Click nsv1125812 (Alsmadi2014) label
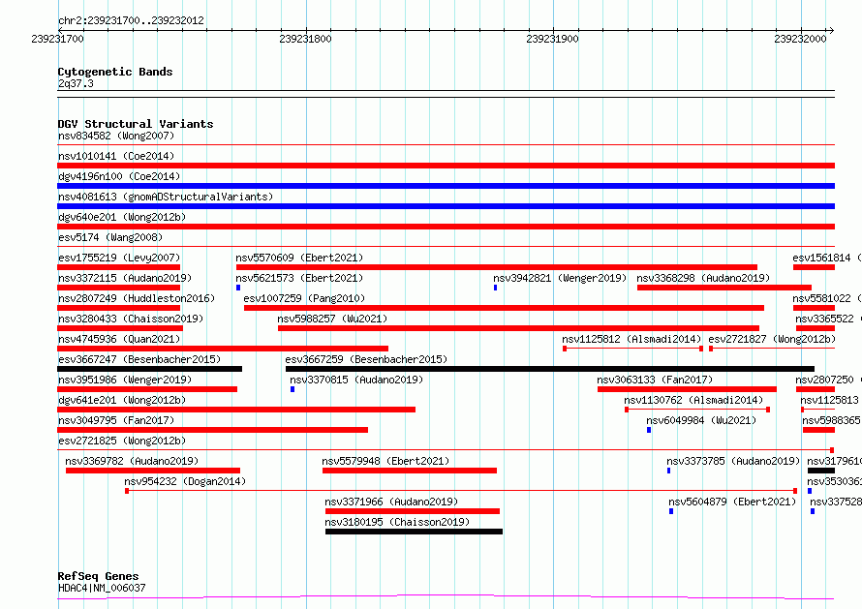Image resolution: width=862 pixels, height=609 pixels. [631, 339]
